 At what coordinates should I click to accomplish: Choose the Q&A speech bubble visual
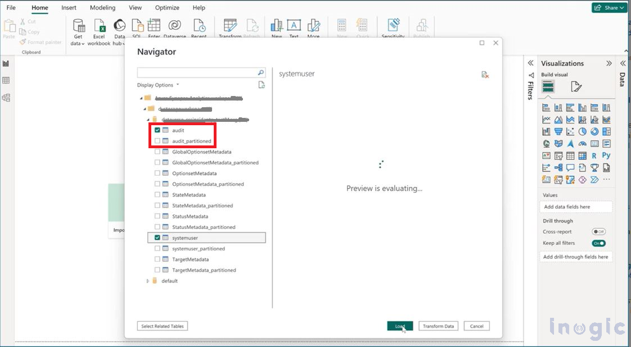(x=570, y=168)
